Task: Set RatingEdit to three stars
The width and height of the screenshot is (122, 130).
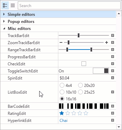Action: point(74,113)
